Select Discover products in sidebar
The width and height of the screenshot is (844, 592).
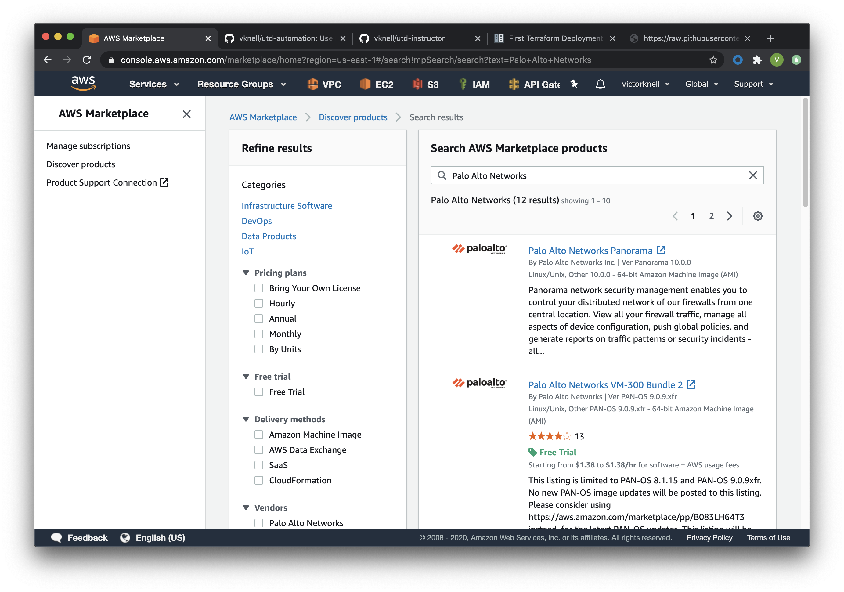pyautogui.click(x=81, y=164)
